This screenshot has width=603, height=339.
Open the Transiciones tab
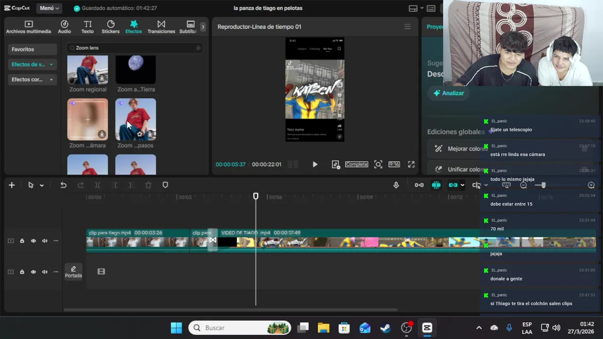tap(161, 27)
